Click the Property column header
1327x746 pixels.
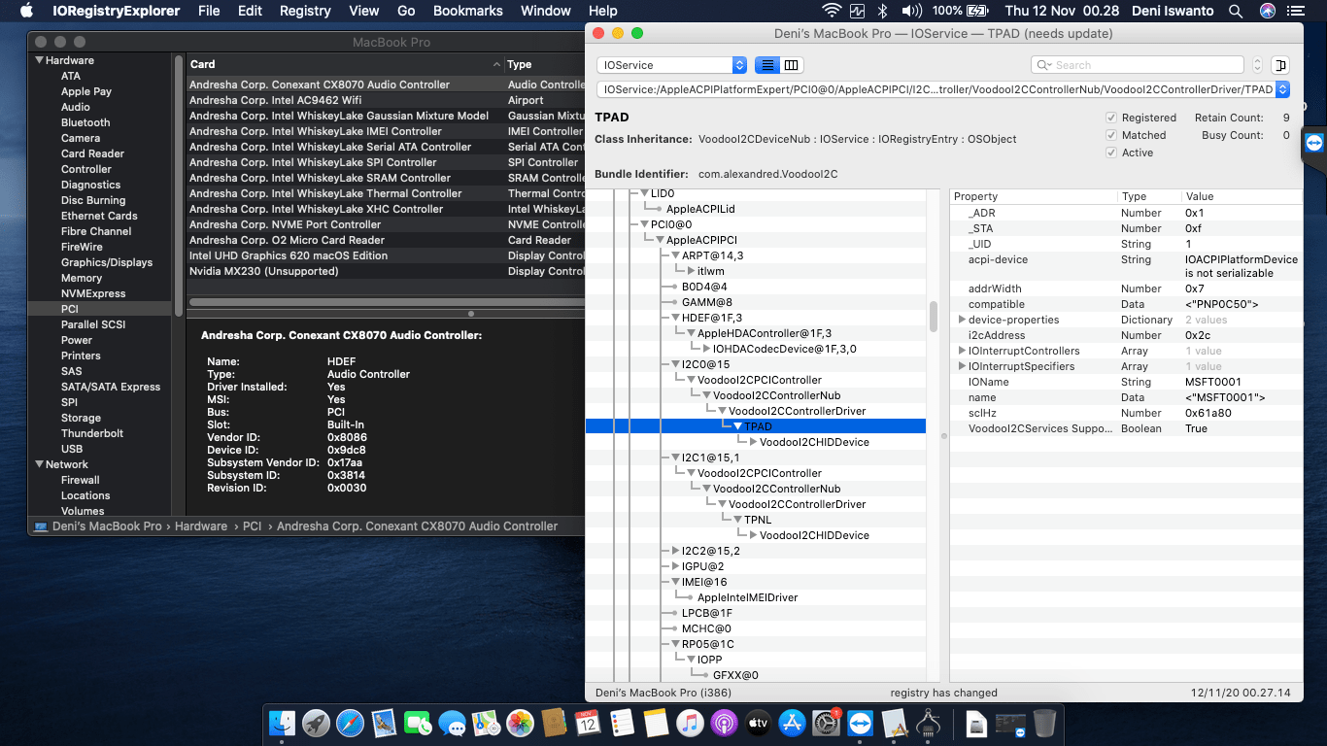click(x=1034, y=196)
